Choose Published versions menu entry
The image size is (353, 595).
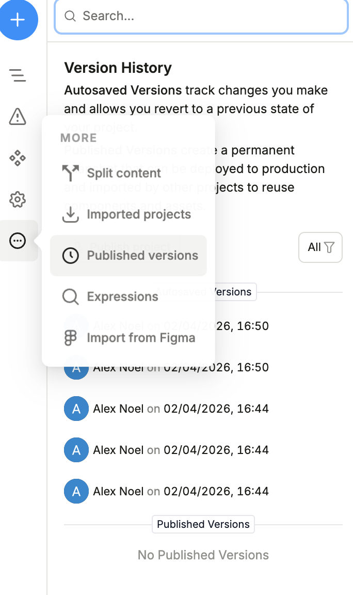(x=142, y=256)
